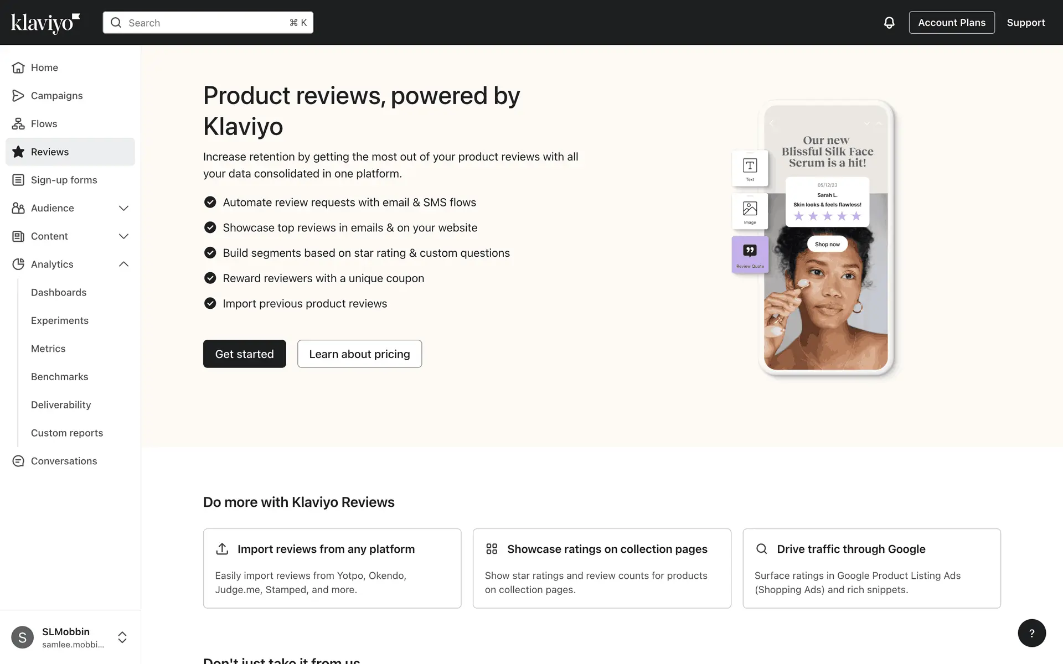Open the SLMobbin account switcher
This screenshot has width=1063, height=664.
(x=122, y=637)
